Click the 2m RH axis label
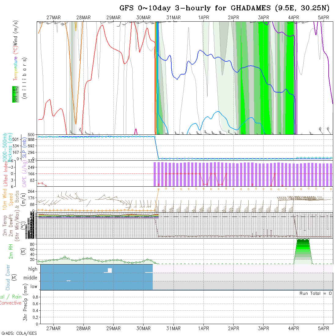Image resolution: width=336 pixels, height=336 pixels. tap(11, 251)
